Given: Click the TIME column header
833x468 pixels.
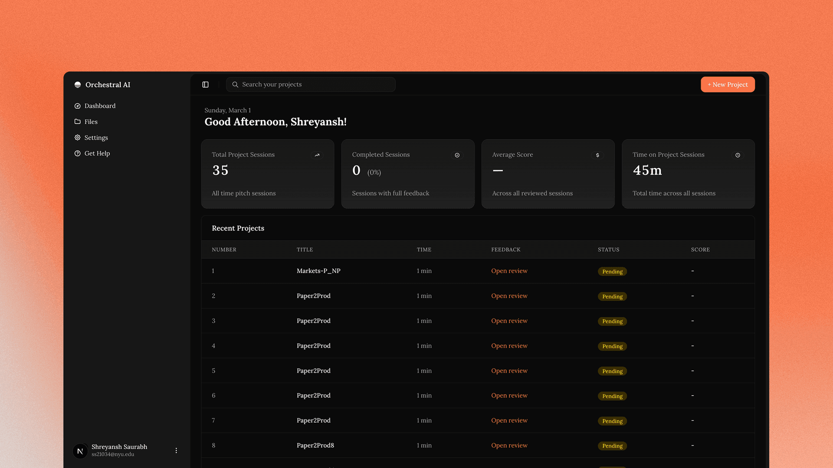Looking at the screenshot, I should 424,250.
